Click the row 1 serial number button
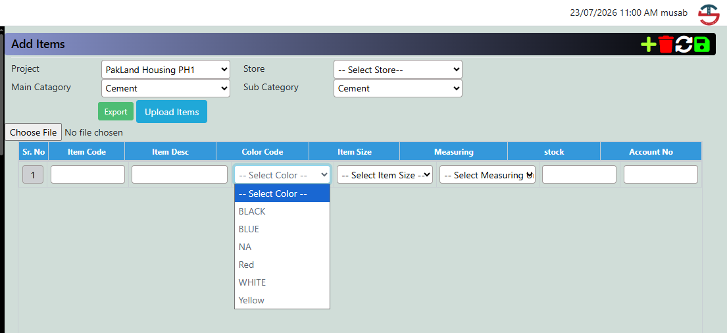Screen dimensions: 727x333 tap(33, 175)
